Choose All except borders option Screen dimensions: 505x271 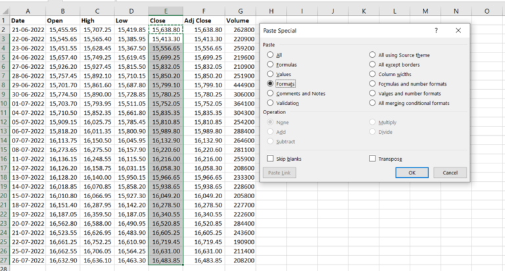pos(373,65)
